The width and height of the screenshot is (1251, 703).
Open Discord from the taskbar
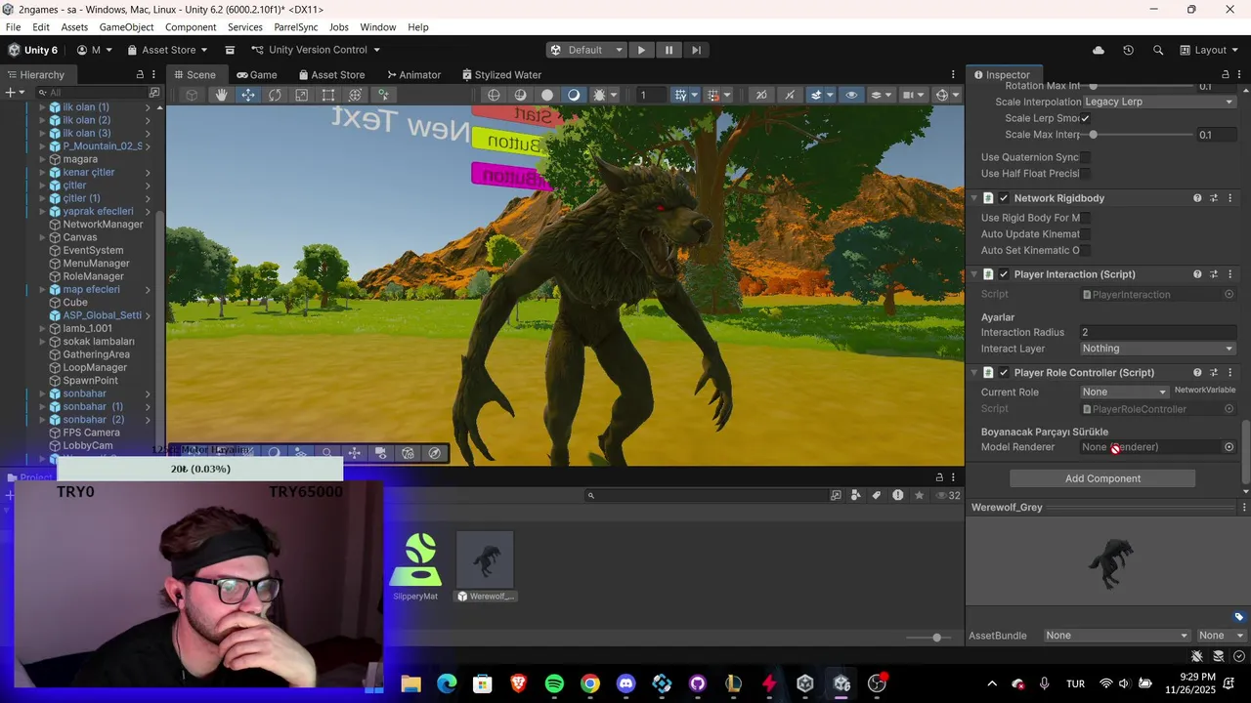(x=626, y=683)
